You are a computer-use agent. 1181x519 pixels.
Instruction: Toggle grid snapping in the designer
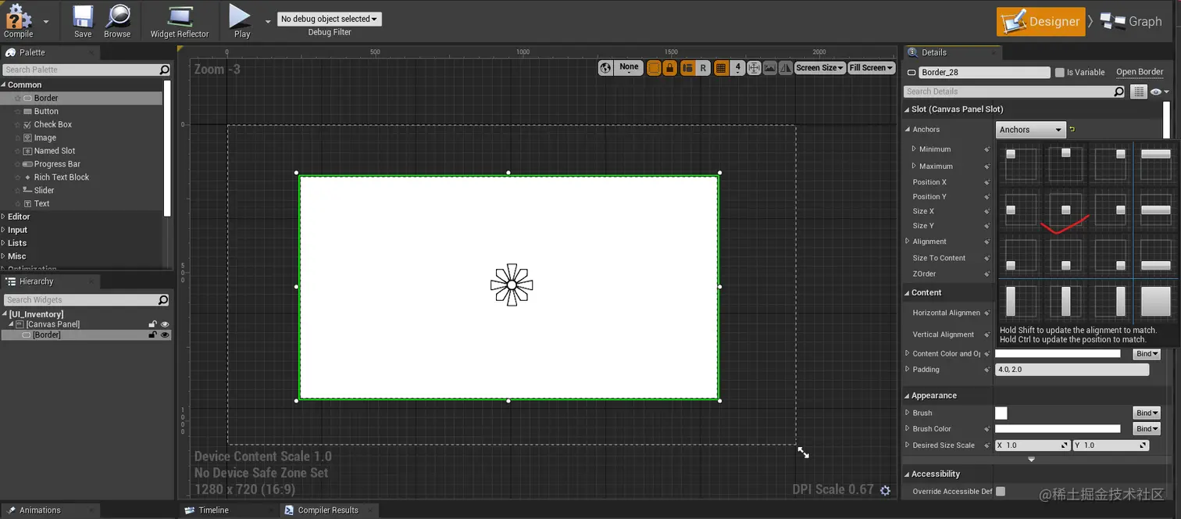click(721, 68)
